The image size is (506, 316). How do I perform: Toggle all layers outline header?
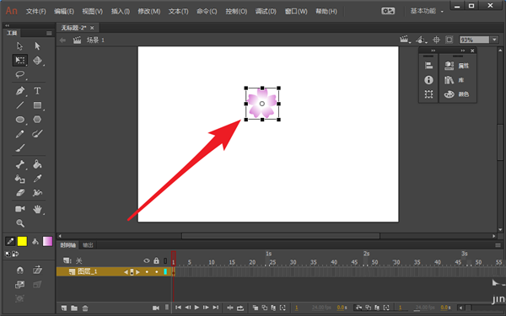[x=165, y=260]
